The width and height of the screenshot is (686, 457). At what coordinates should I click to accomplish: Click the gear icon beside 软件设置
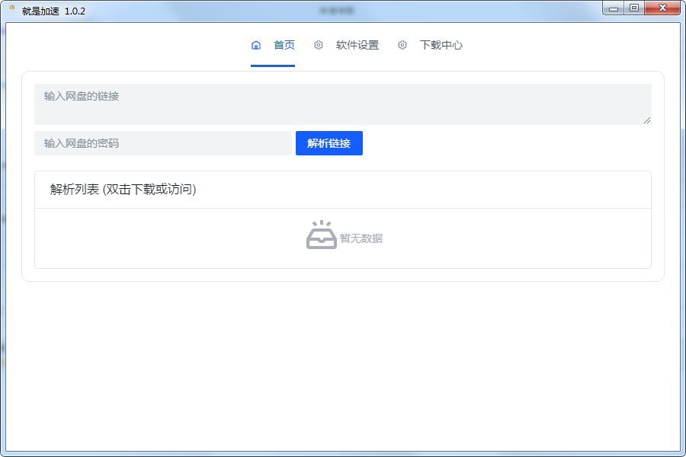pos(319,45)
